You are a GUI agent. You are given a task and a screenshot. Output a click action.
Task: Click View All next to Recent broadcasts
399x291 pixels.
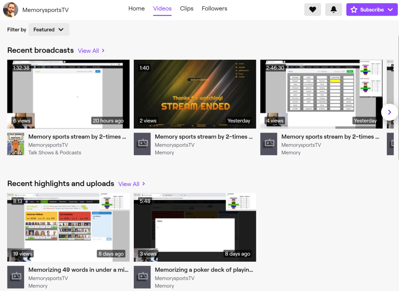tap(91, 51)
